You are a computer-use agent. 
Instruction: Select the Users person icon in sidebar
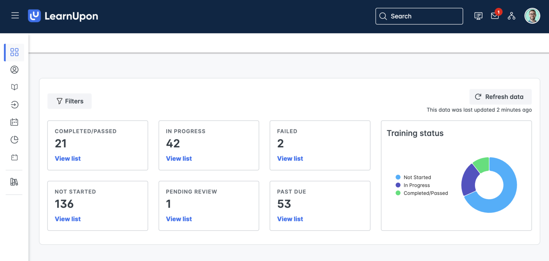pos(14,70)
